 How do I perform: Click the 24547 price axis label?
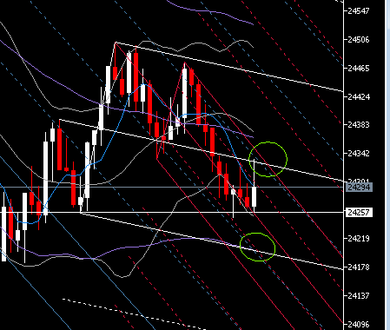[359, 11]
